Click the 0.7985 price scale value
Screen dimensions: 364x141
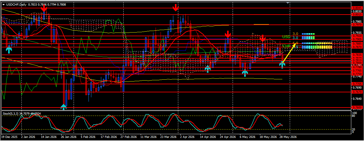(x=357, y=21)
